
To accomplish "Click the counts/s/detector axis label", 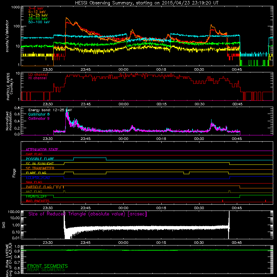I will [x=7, y=36].
